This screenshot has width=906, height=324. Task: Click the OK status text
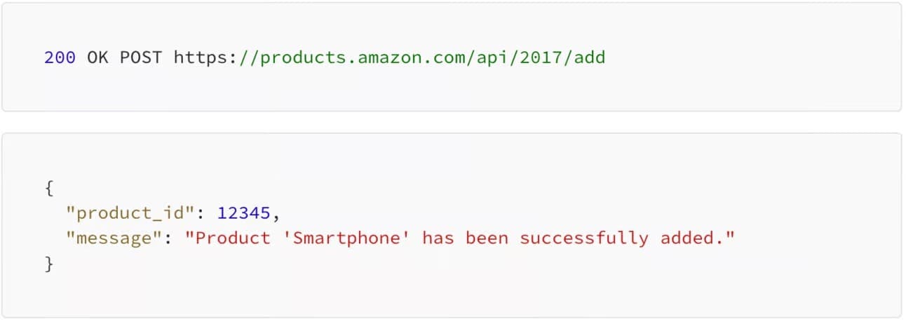tap(97, 58)
